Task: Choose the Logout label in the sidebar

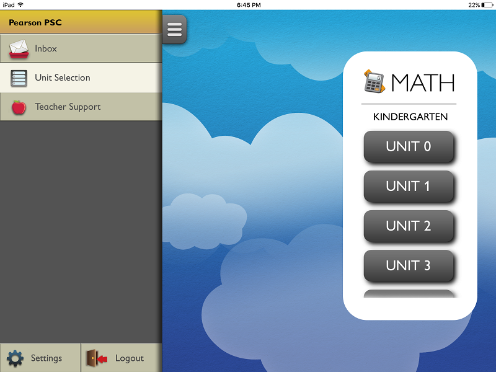Action: pos(130,358)
